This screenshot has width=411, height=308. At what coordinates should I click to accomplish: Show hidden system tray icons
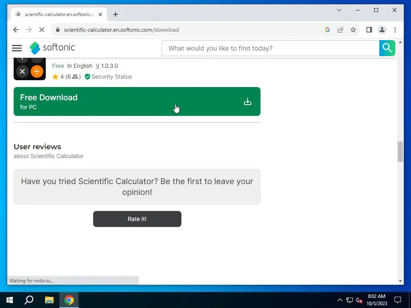click(340, 300)
